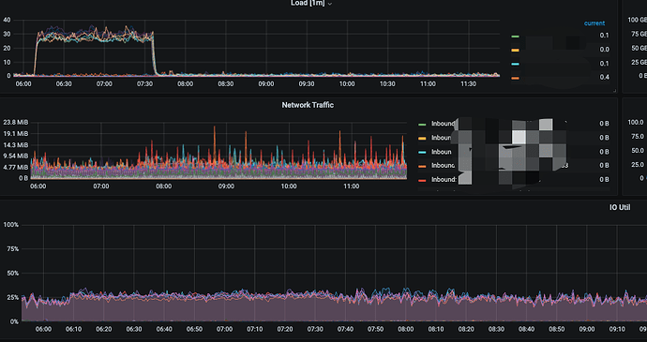Click the '14.3 MiB' label on Network Traffic axis
The image size is (647, 342).
coord(15,145)
